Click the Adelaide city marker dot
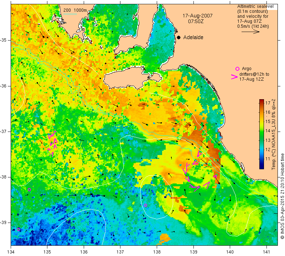 pyautogui.click(x=179, y=37)
